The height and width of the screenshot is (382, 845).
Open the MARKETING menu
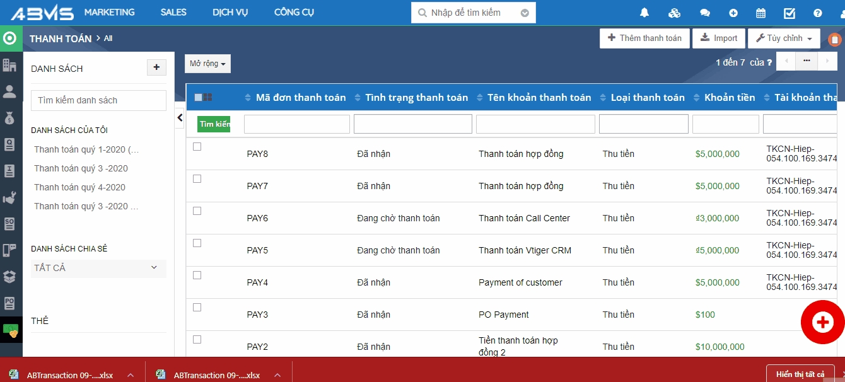click(109, 13)
